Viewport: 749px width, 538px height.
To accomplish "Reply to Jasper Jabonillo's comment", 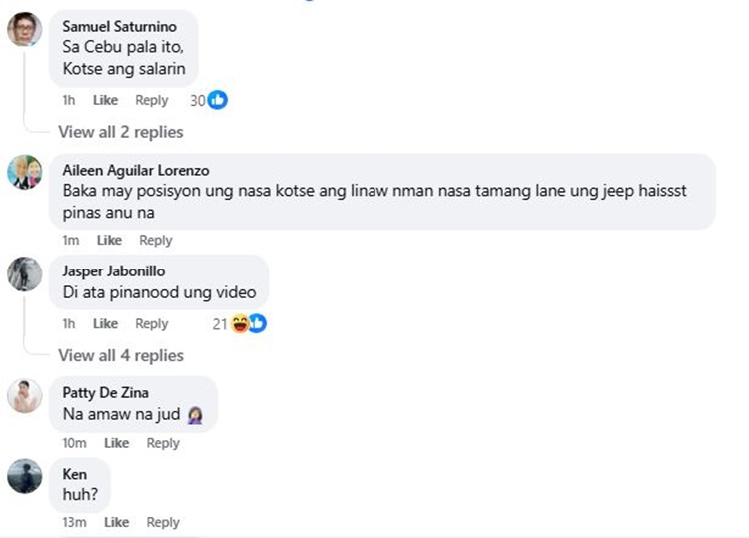I will (152, 323).
